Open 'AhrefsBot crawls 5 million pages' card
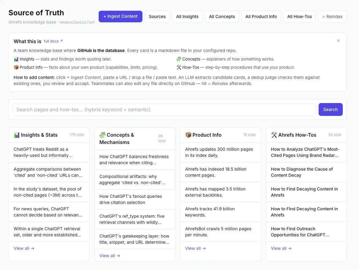 (x=221, y=232)
